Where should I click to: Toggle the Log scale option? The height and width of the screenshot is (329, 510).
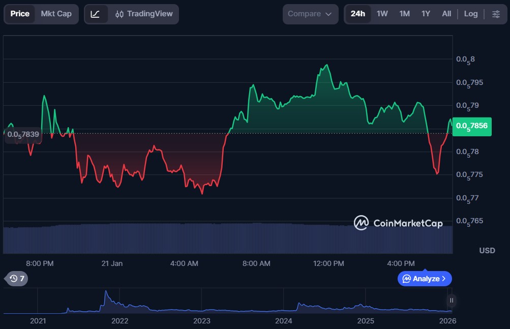(x=470, y=14)
